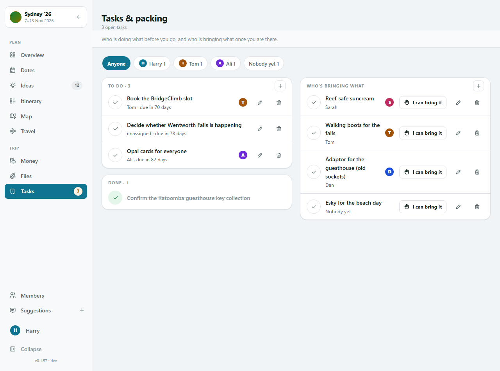
Task: Delete the Adaptor for the guesthouse item
Action: point(477,172)
